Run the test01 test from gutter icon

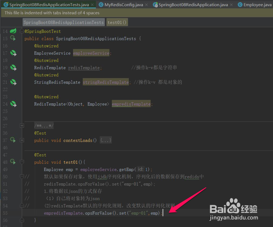tap(13, 162)
